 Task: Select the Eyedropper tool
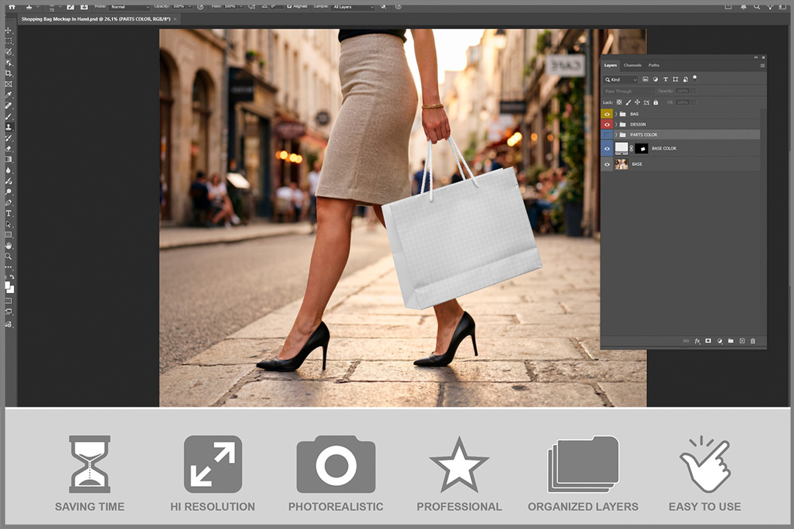coord(9,95)
